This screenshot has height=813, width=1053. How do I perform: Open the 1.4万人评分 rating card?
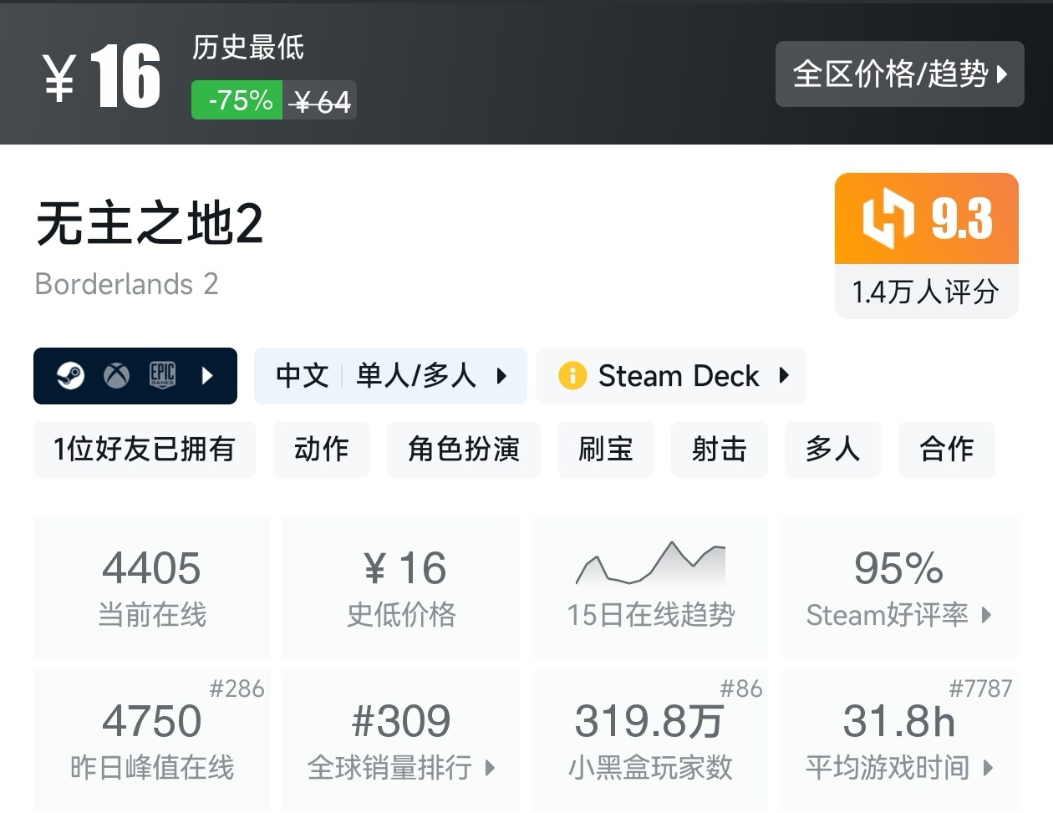[925, 292]
